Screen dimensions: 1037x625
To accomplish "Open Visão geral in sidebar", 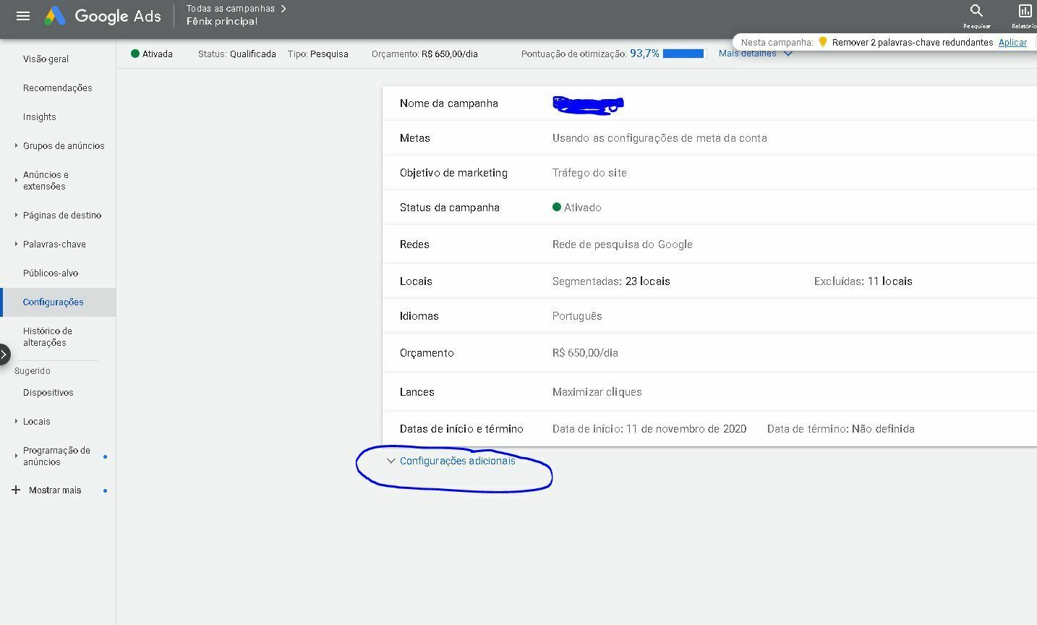I will (46, 59).
